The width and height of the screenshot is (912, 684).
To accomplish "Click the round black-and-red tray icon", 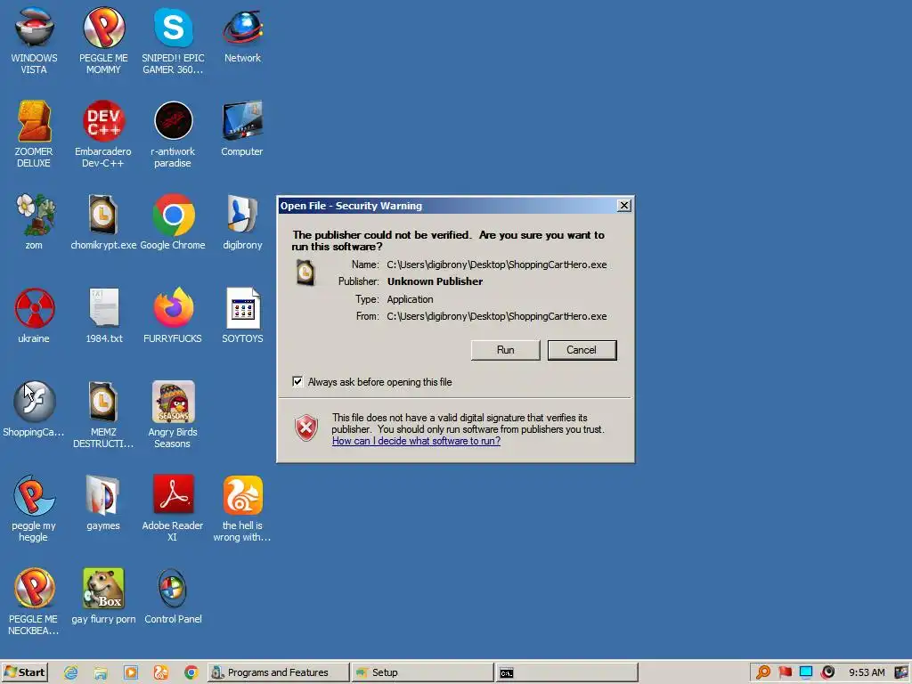I will [x=827, y=672].
